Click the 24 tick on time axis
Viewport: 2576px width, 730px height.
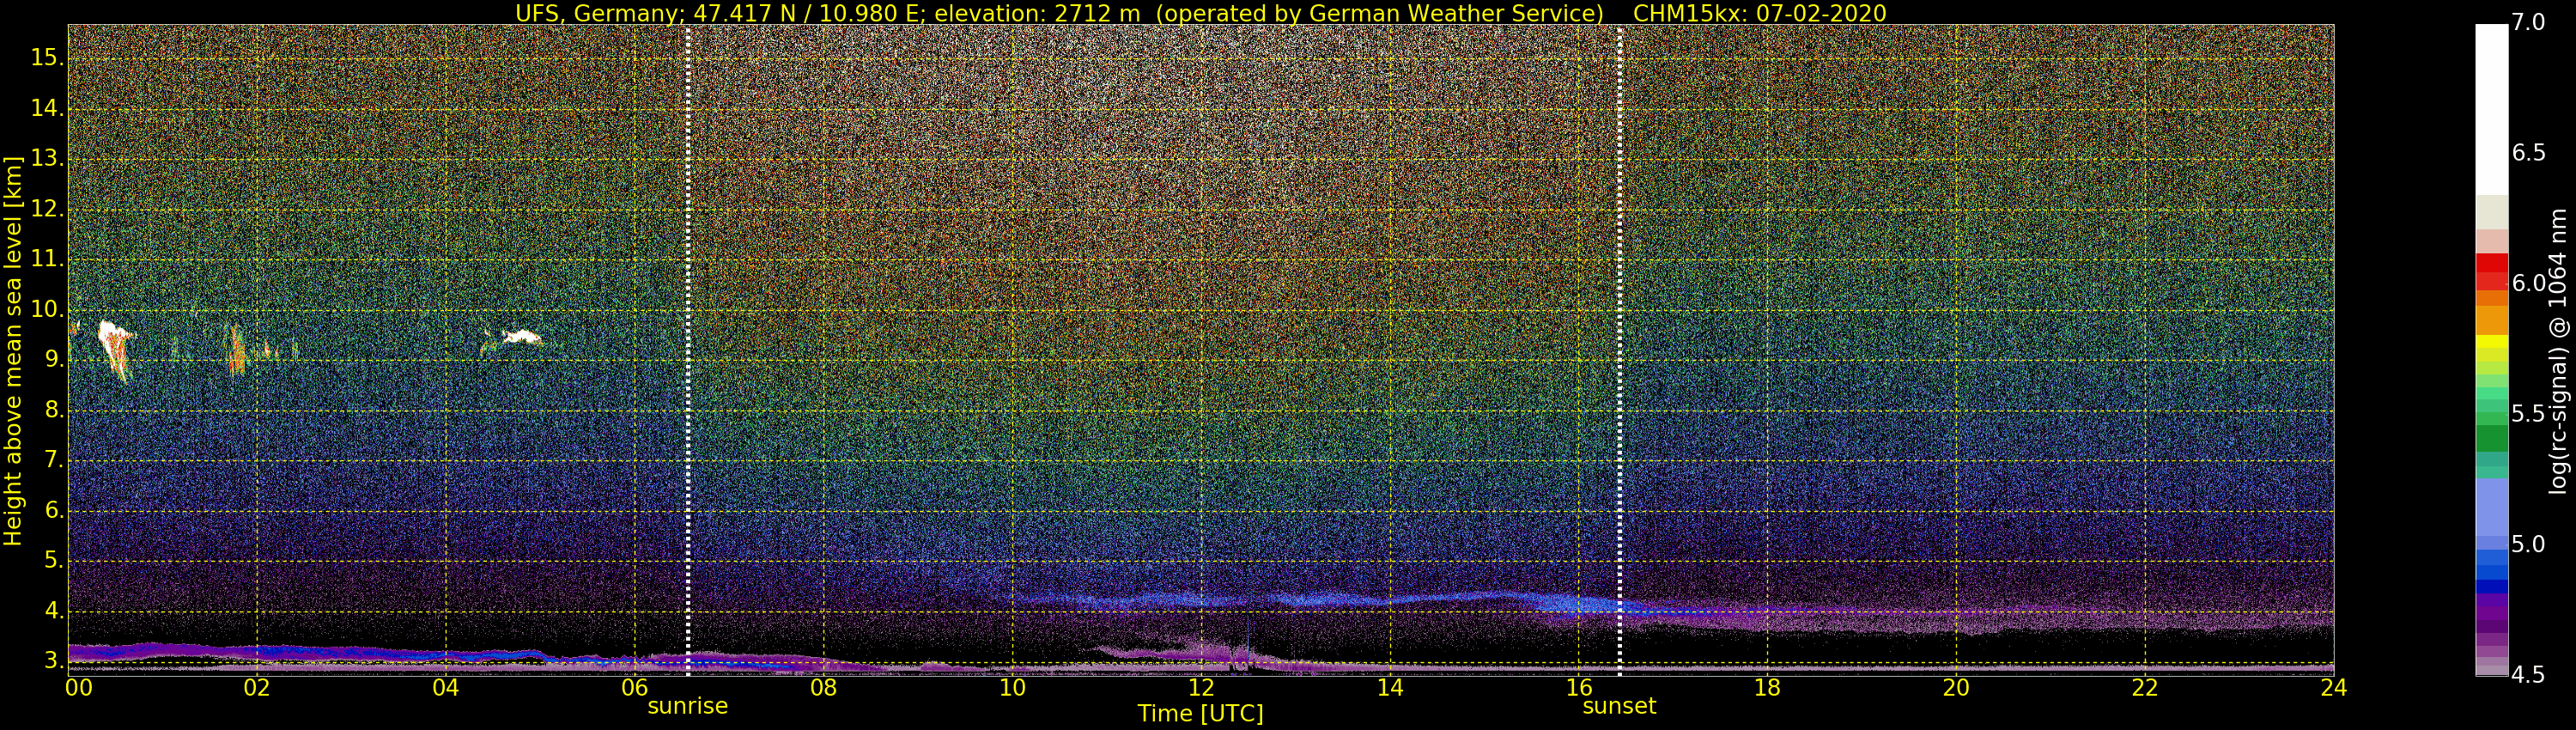pos(2333,687)
